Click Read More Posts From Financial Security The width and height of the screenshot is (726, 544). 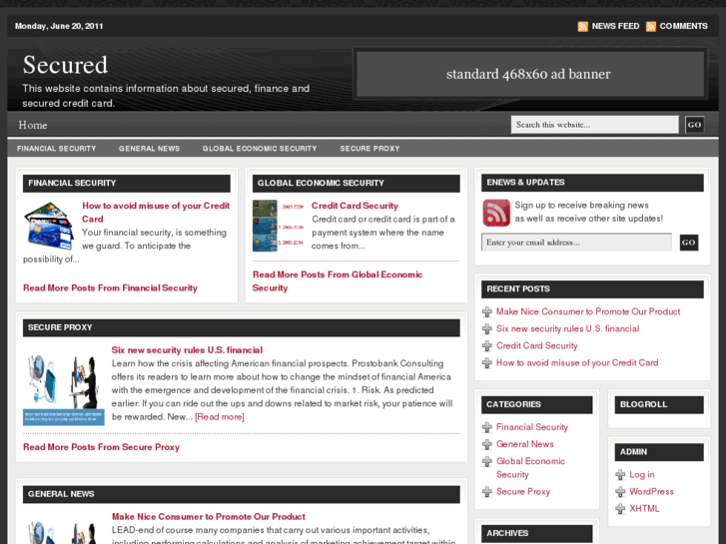coord(110,288)
